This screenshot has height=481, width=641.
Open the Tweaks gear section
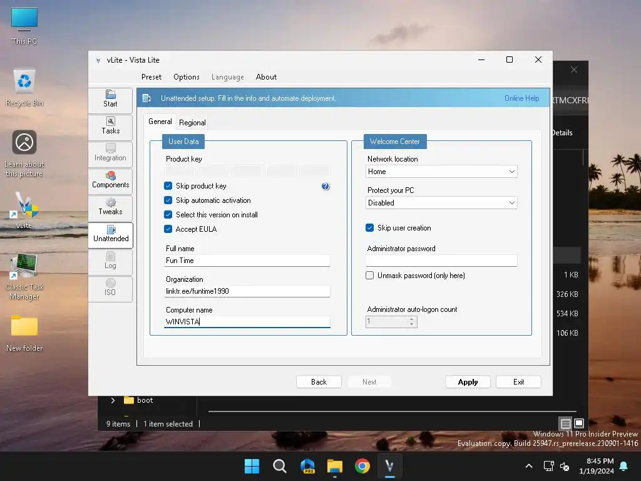(110, 207)
